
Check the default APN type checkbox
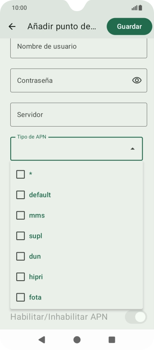[21, 195]
